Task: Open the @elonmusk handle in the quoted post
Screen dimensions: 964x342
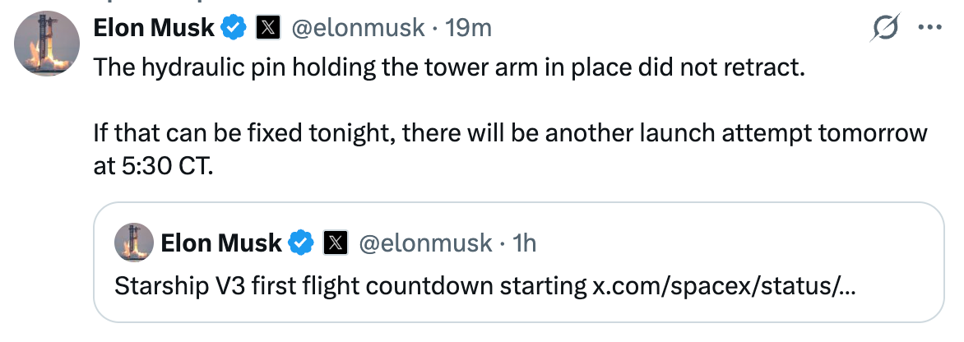Action: pos(425,243)
